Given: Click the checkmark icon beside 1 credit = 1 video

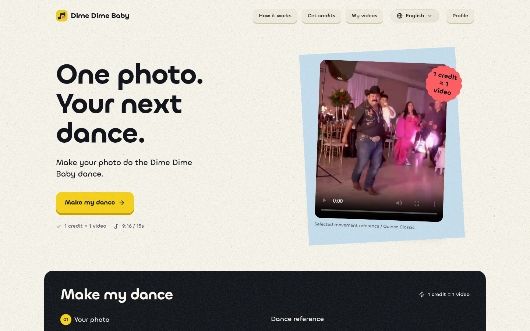Looking at the screenshot, I should [x=59, y=226].
